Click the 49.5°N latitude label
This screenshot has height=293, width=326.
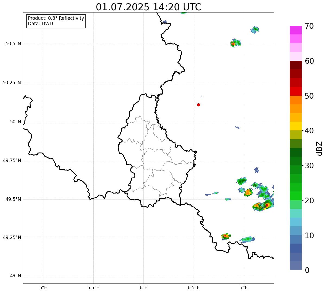point(13,199)
